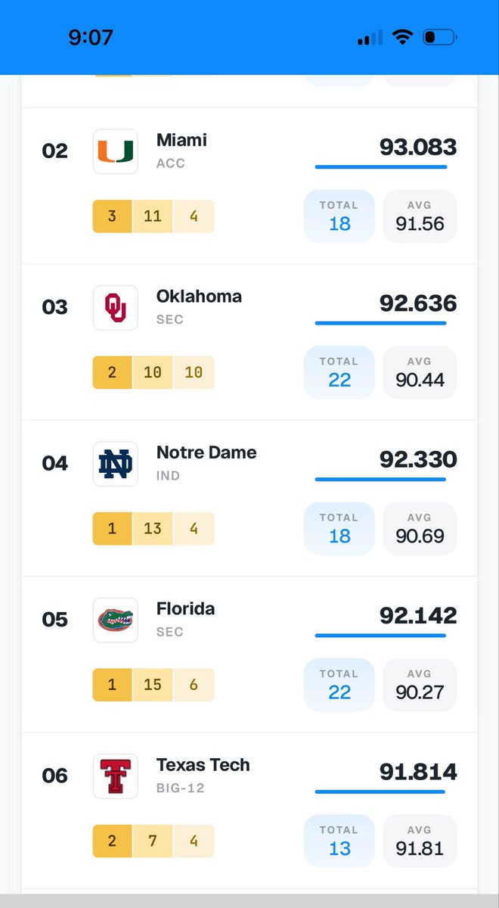Tap Florida's 15 four-star count badge
Image resolution: width=499 pixels, height=908 pixels.
click(x=153, y=685)
